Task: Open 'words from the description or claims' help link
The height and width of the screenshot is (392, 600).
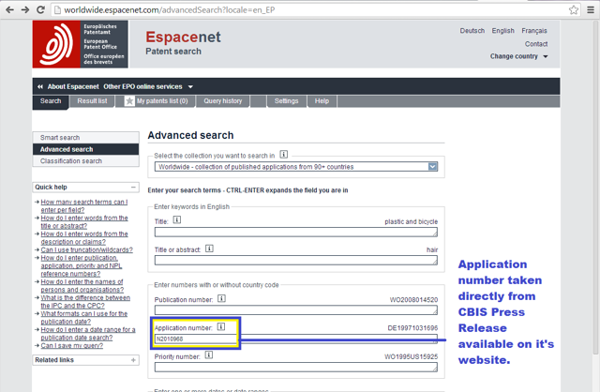Action: (x=84, y=237)
